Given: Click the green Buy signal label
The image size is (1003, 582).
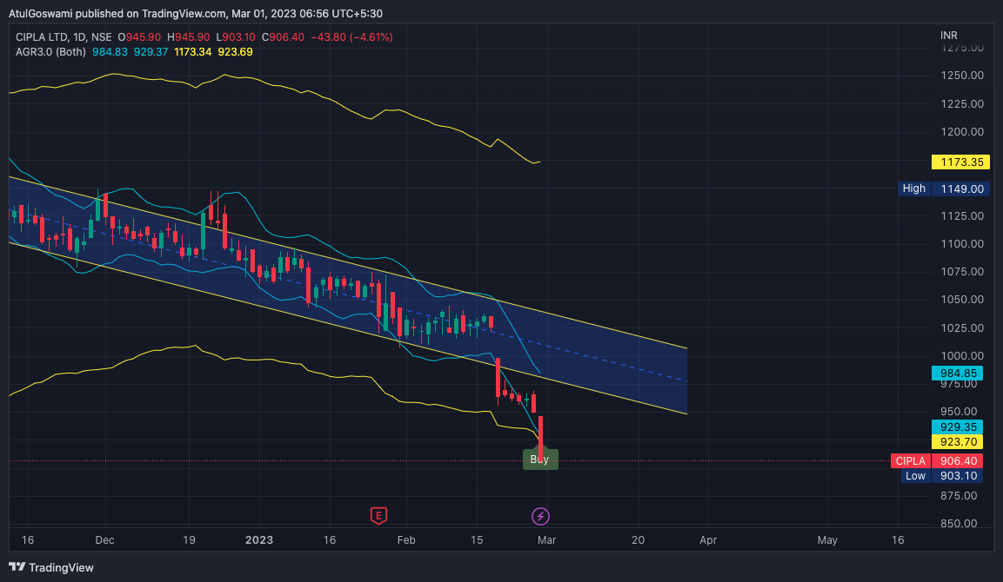Looking at the screenshot, I should pyautogui.click(x=540, y=460).
